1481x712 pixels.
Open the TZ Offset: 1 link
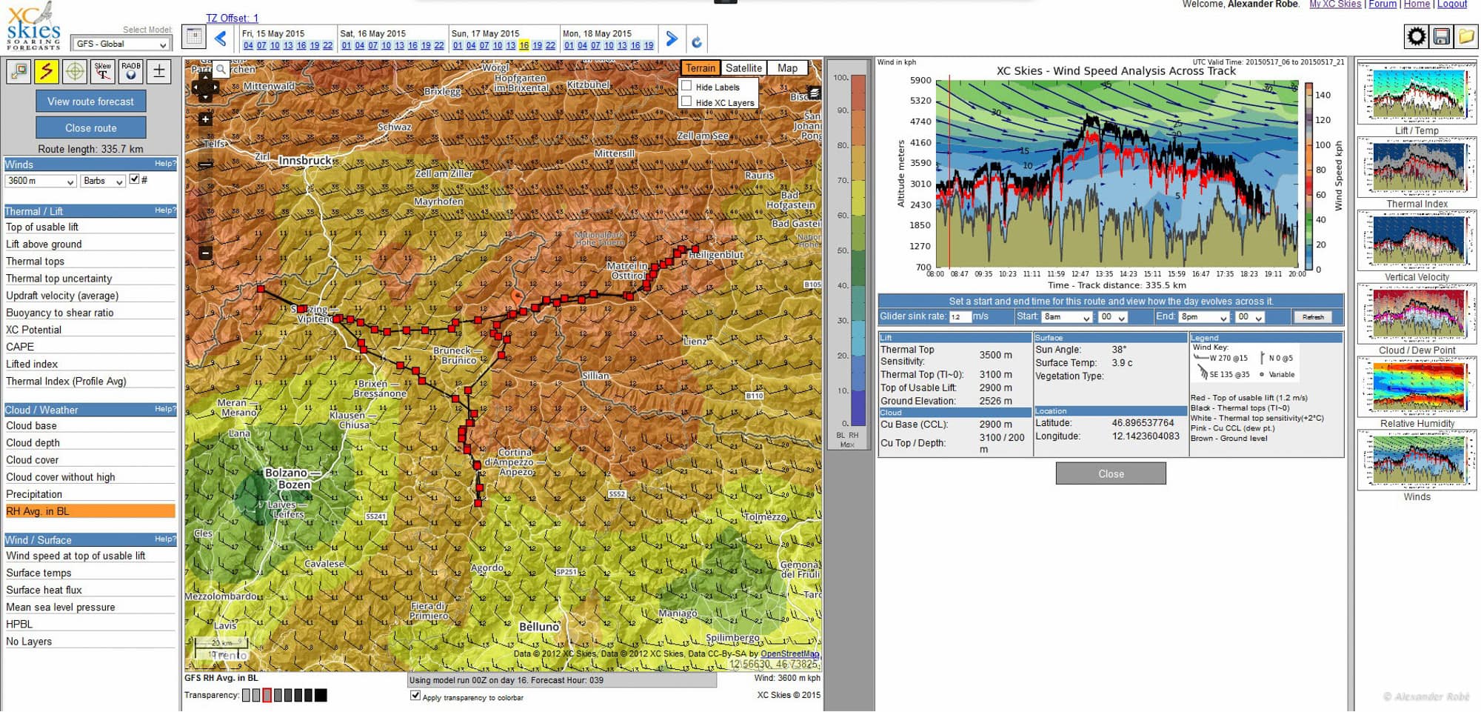coord(232,18)
